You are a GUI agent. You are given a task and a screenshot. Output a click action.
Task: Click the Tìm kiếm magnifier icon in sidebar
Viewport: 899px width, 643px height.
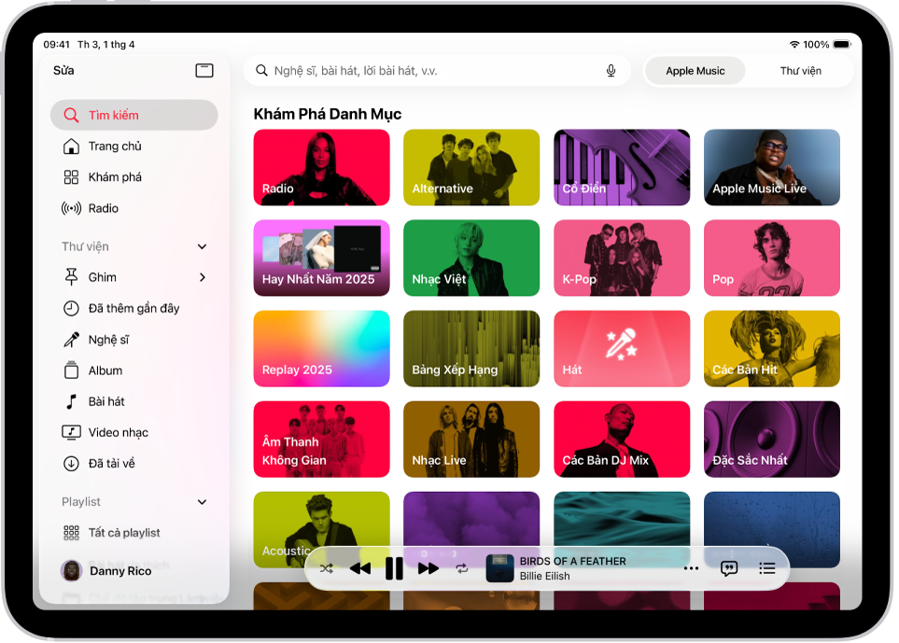(x=71, y=115)
